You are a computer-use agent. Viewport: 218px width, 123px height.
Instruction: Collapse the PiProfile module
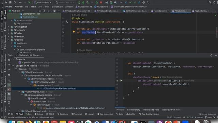pos(8,40)
